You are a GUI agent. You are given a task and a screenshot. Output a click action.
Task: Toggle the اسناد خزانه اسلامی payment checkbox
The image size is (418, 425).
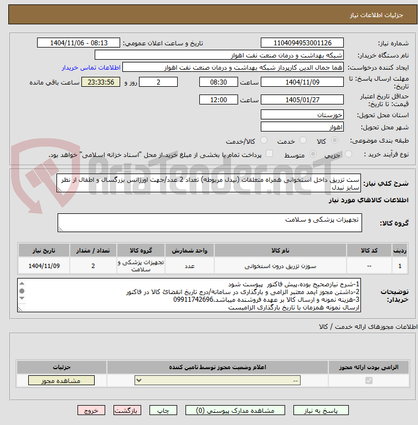(269, 154)
